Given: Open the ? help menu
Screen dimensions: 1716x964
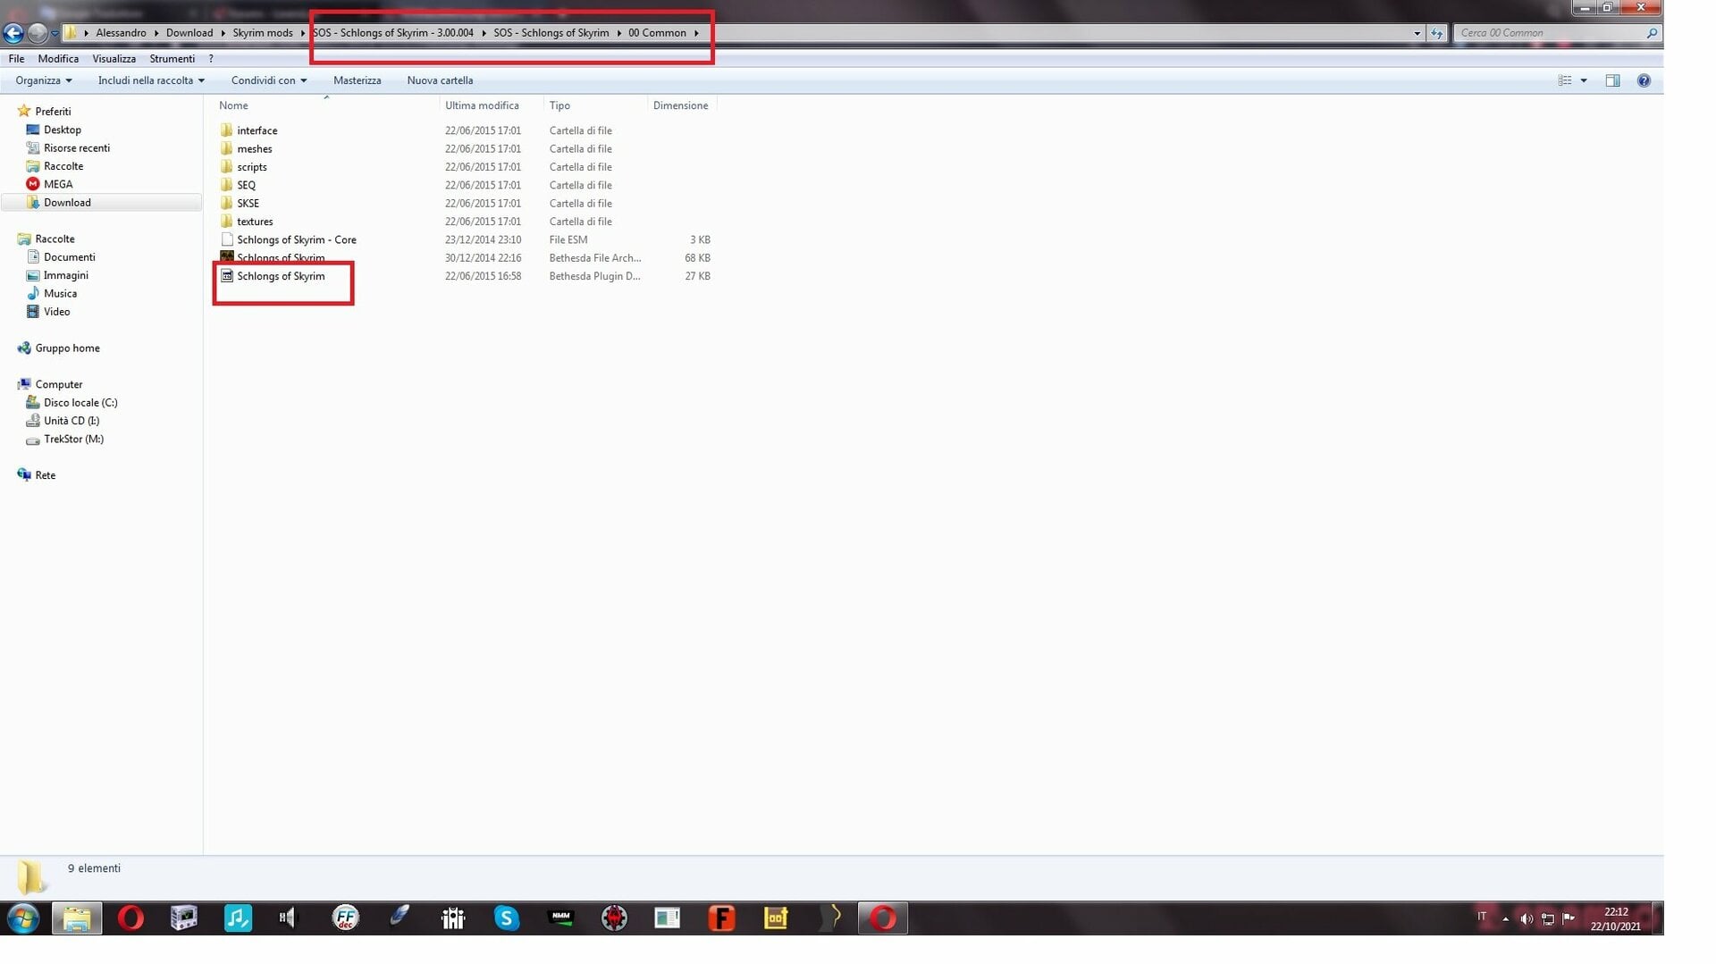Looking at the screenshot, I should coord(211,59).
